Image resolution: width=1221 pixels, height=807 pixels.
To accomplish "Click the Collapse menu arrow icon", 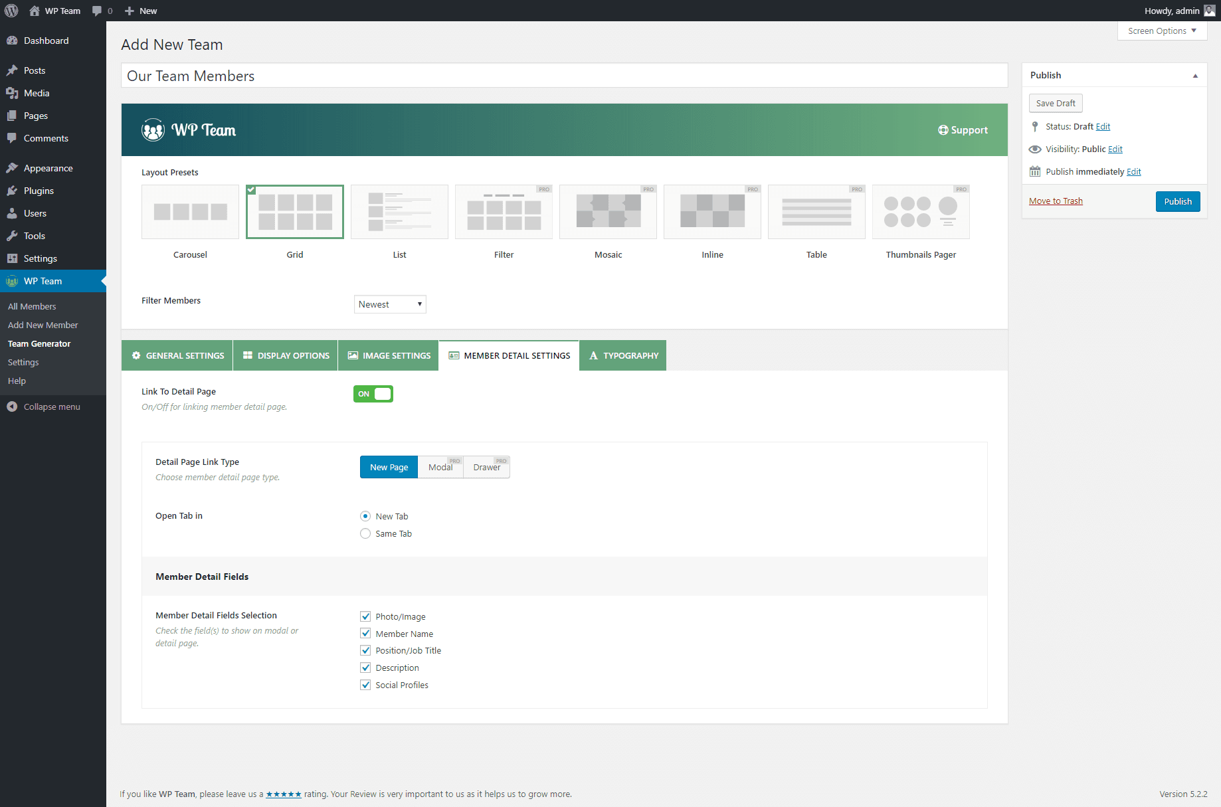I will 12,406.
